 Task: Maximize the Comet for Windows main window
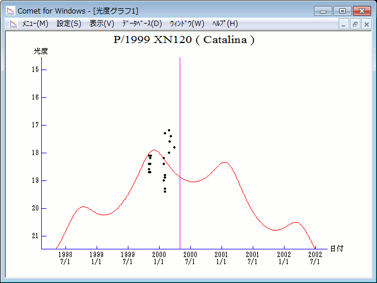(341, 11)
